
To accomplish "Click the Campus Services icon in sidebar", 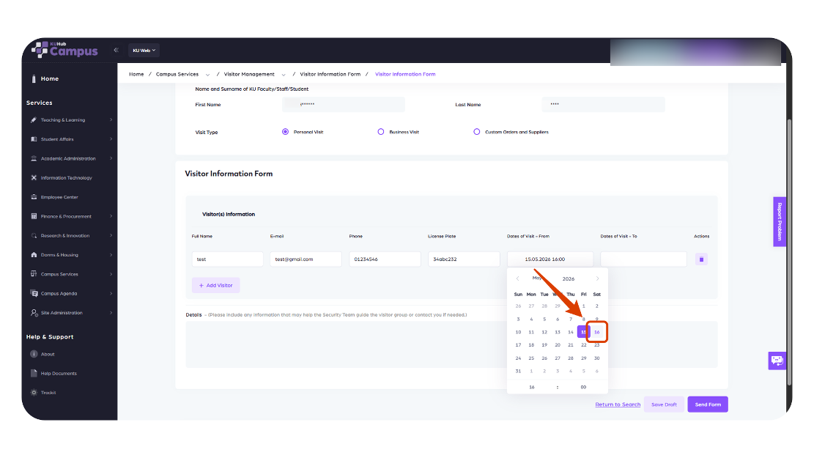I will 34,274.
